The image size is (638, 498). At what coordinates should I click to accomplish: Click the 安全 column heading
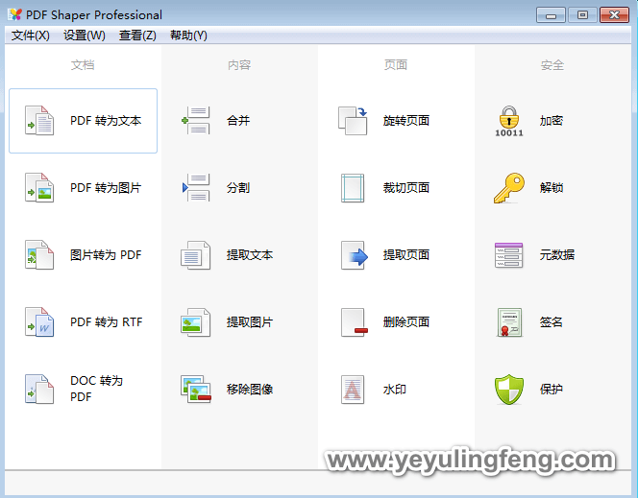coord(552,64)
